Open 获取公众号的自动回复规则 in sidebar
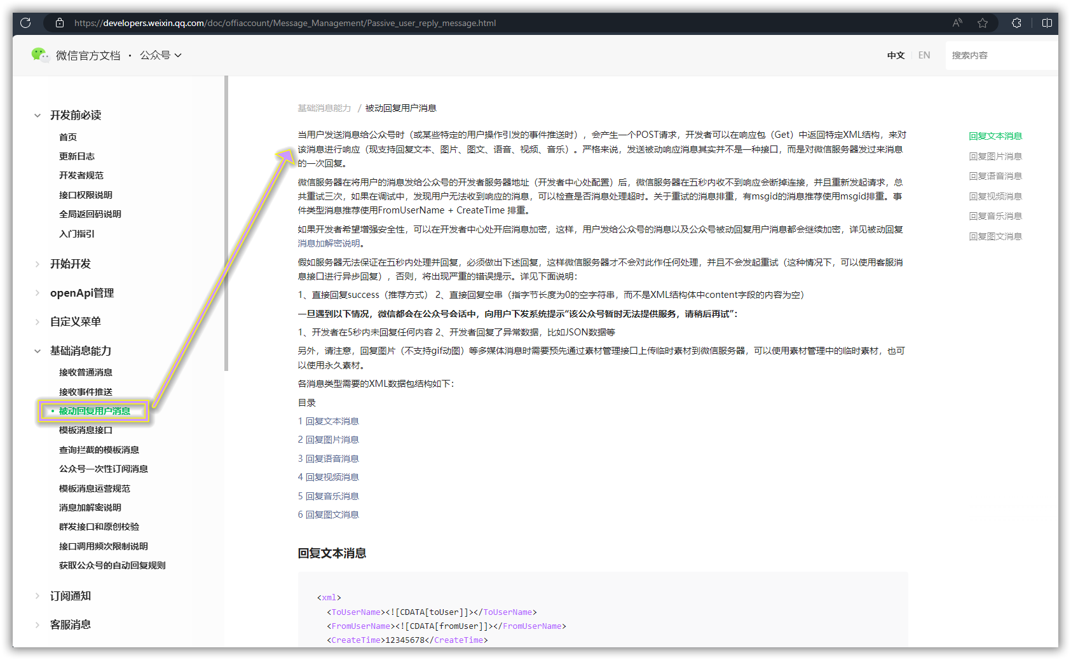This screenshot has width=1071, height=660. 113,565
